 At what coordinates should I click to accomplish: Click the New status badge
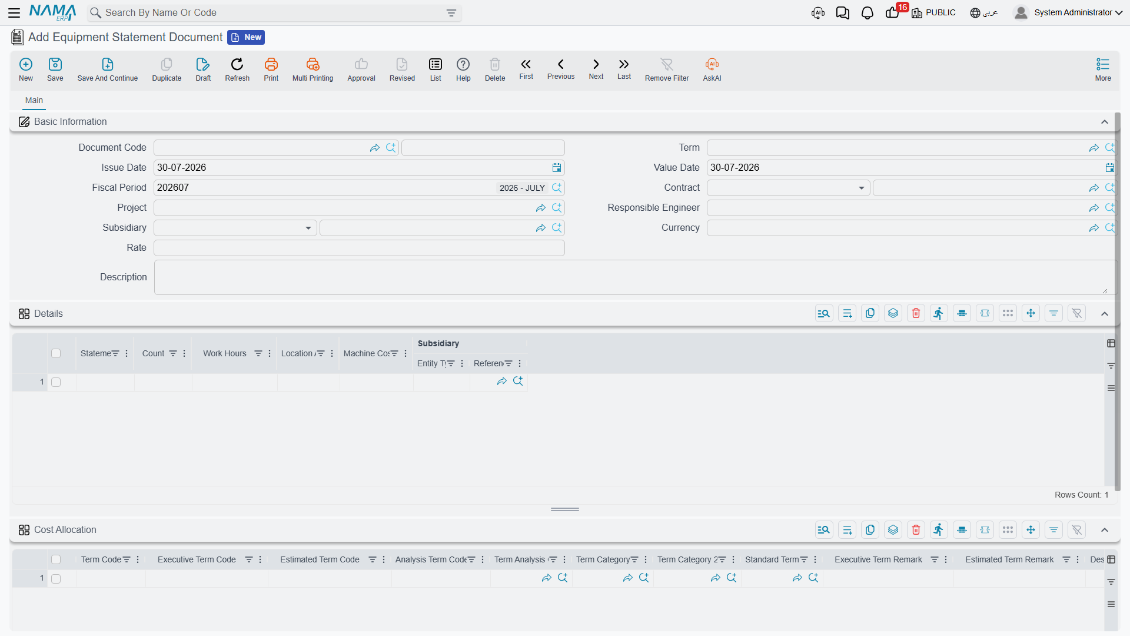click(x=246, y=37)
